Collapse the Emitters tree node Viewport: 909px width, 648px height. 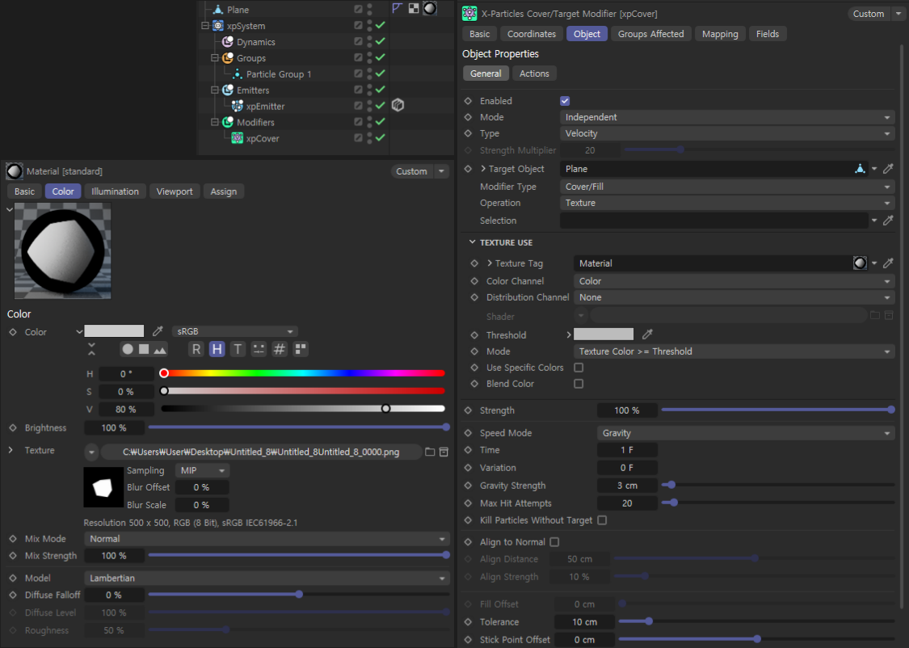[x=216, y=90]
